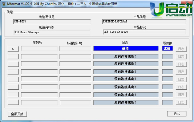Click the first row 序列号 field

[39, 48]
